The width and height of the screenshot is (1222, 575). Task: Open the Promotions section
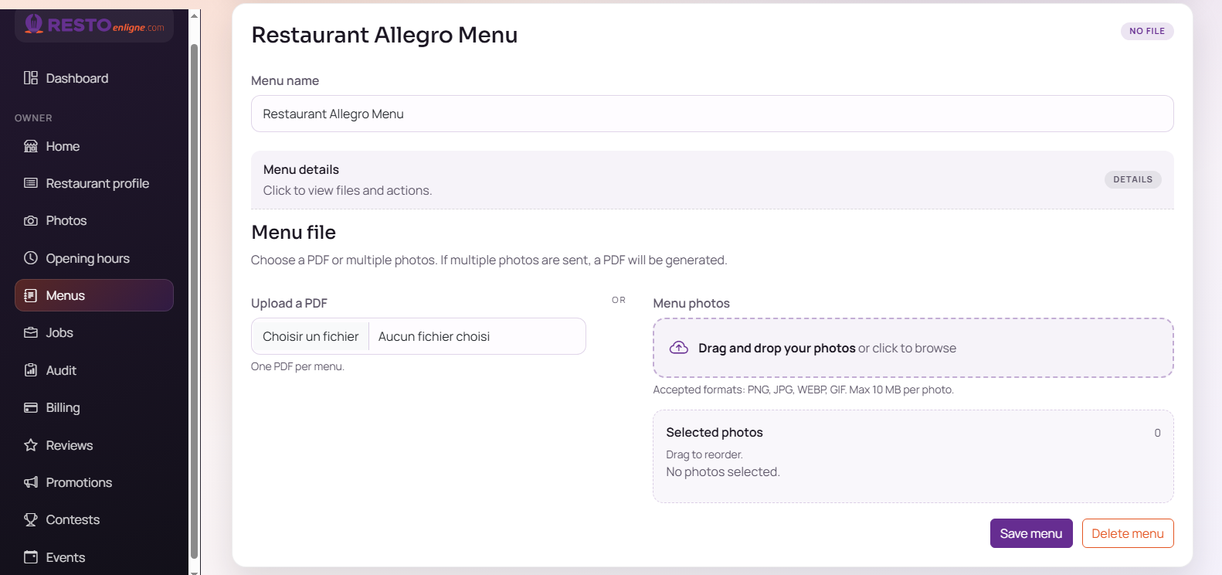(80, 482)
